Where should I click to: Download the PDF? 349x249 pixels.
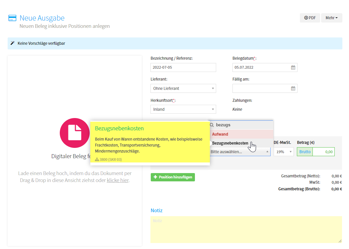coord(310,18)
